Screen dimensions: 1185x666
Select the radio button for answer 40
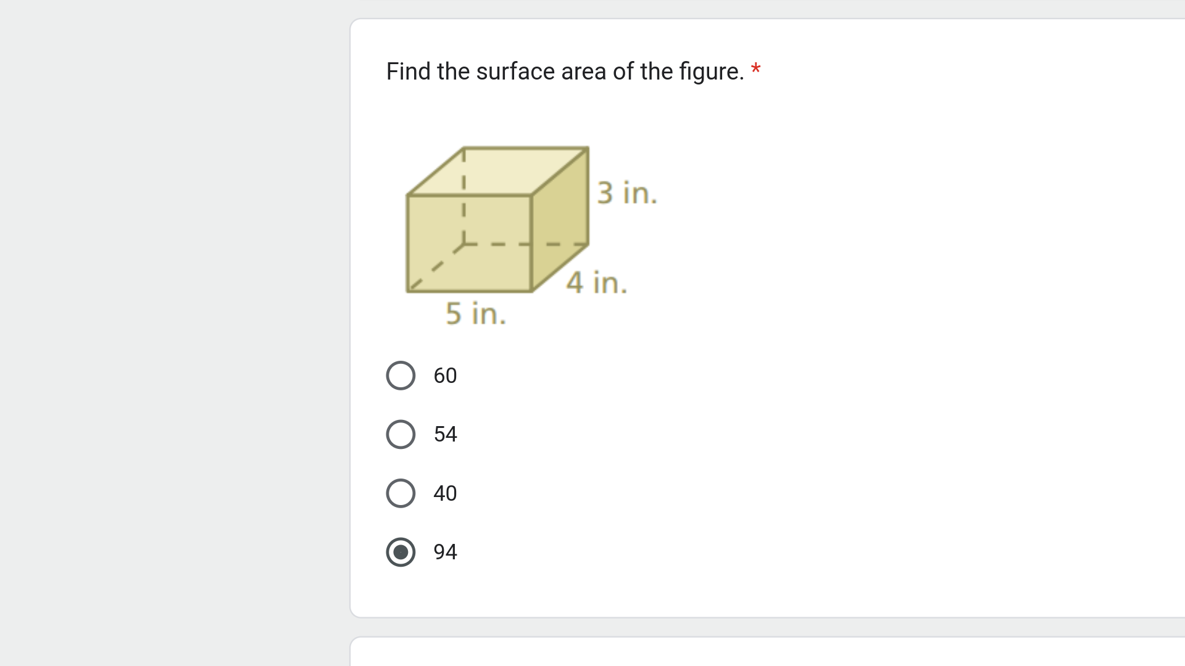[x=401, y=493]
